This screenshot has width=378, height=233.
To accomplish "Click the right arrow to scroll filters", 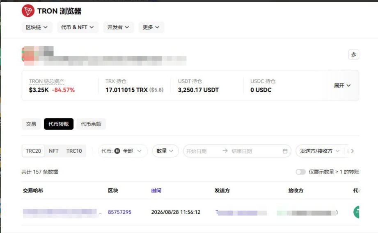I will tap(353, 151).
